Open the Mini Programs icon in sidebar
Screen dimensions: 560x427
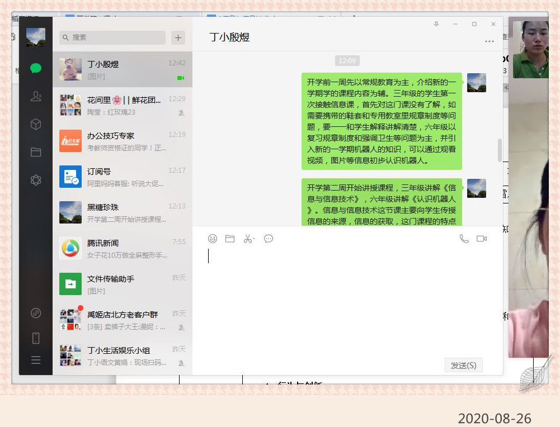(x=36, y=313)
